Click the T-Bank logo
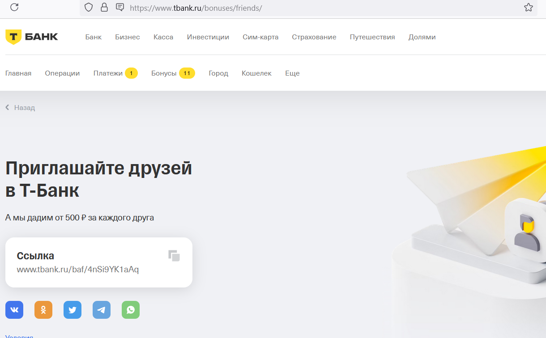This screenshot has width=546, height=338. point(32,37)
